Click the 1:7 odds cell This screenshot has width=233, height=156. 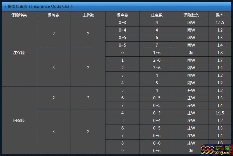[220, 60]
